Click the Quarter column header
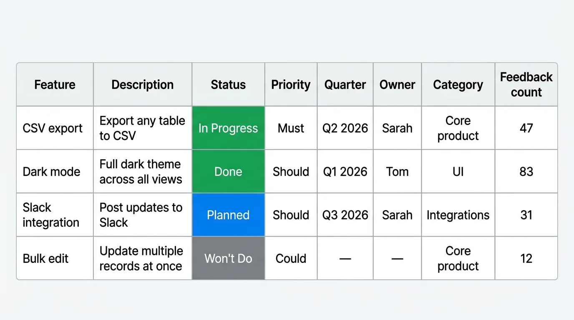 tap(345, 85)
